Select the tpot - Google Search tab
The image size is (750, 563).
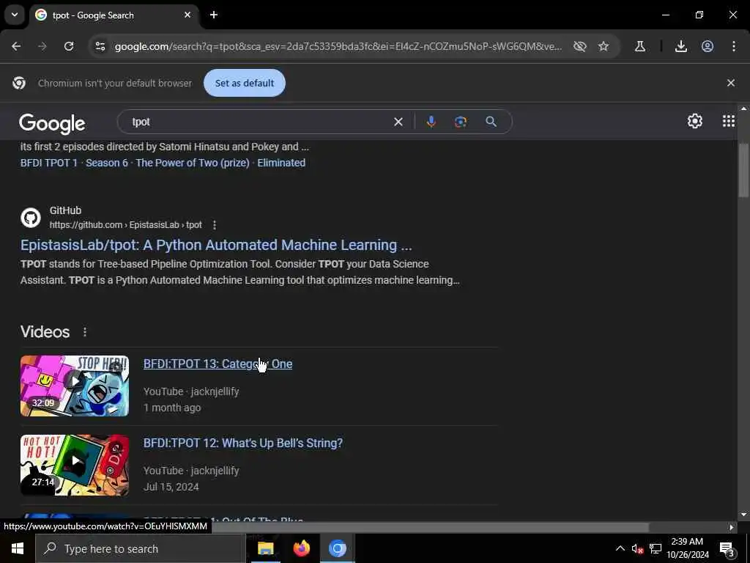(x=113, y=15)
